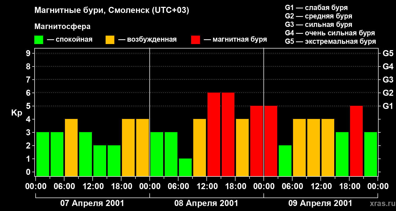The image size is (396, 211).
Task: Select the 'G2 — средняя буря' line
Action: [318, 16]
